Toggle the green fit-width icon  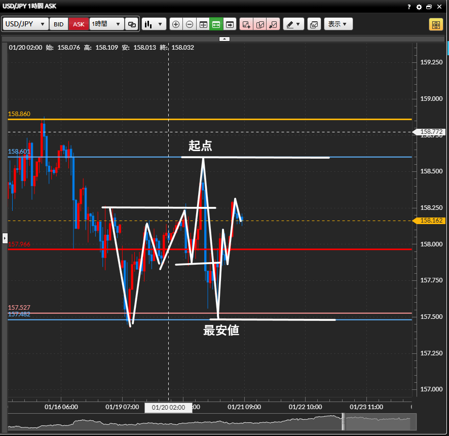[x=216, y=24]
